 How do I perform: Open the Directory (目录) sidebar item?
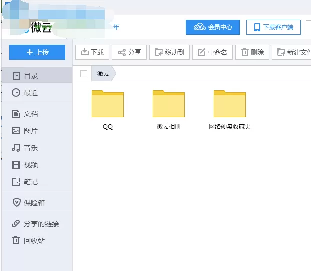coord(37,76)
